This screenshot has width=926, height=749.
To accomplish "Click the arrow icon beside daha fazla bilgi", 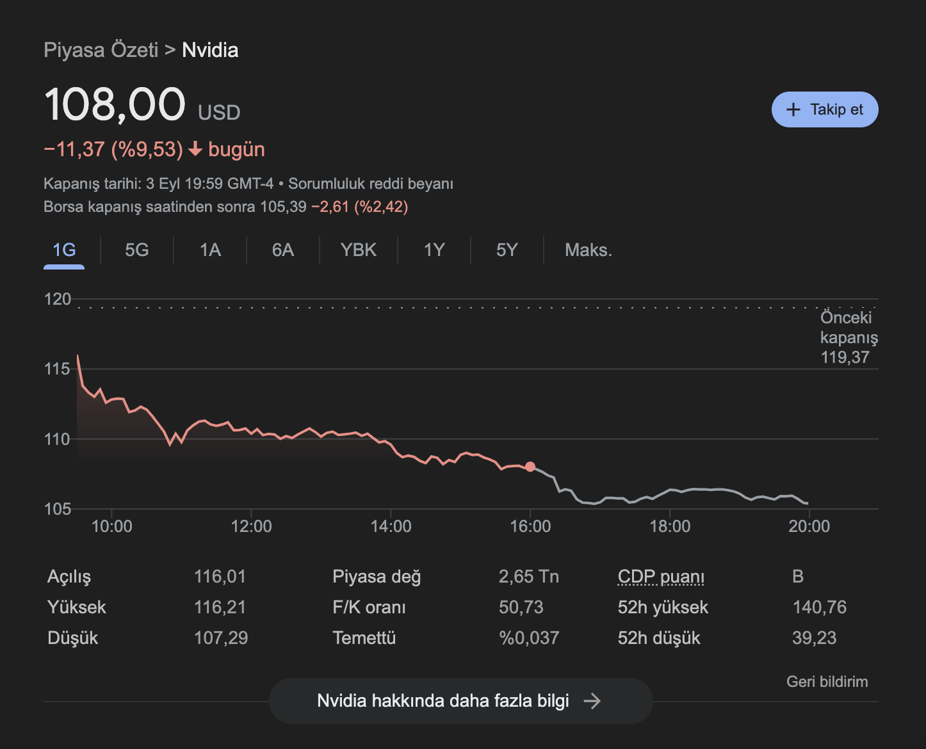I will click(x=592, y=701).
